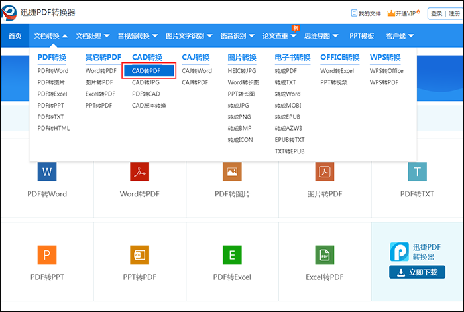Open the HEIC转JPG menu link

[x=242, y=71]
